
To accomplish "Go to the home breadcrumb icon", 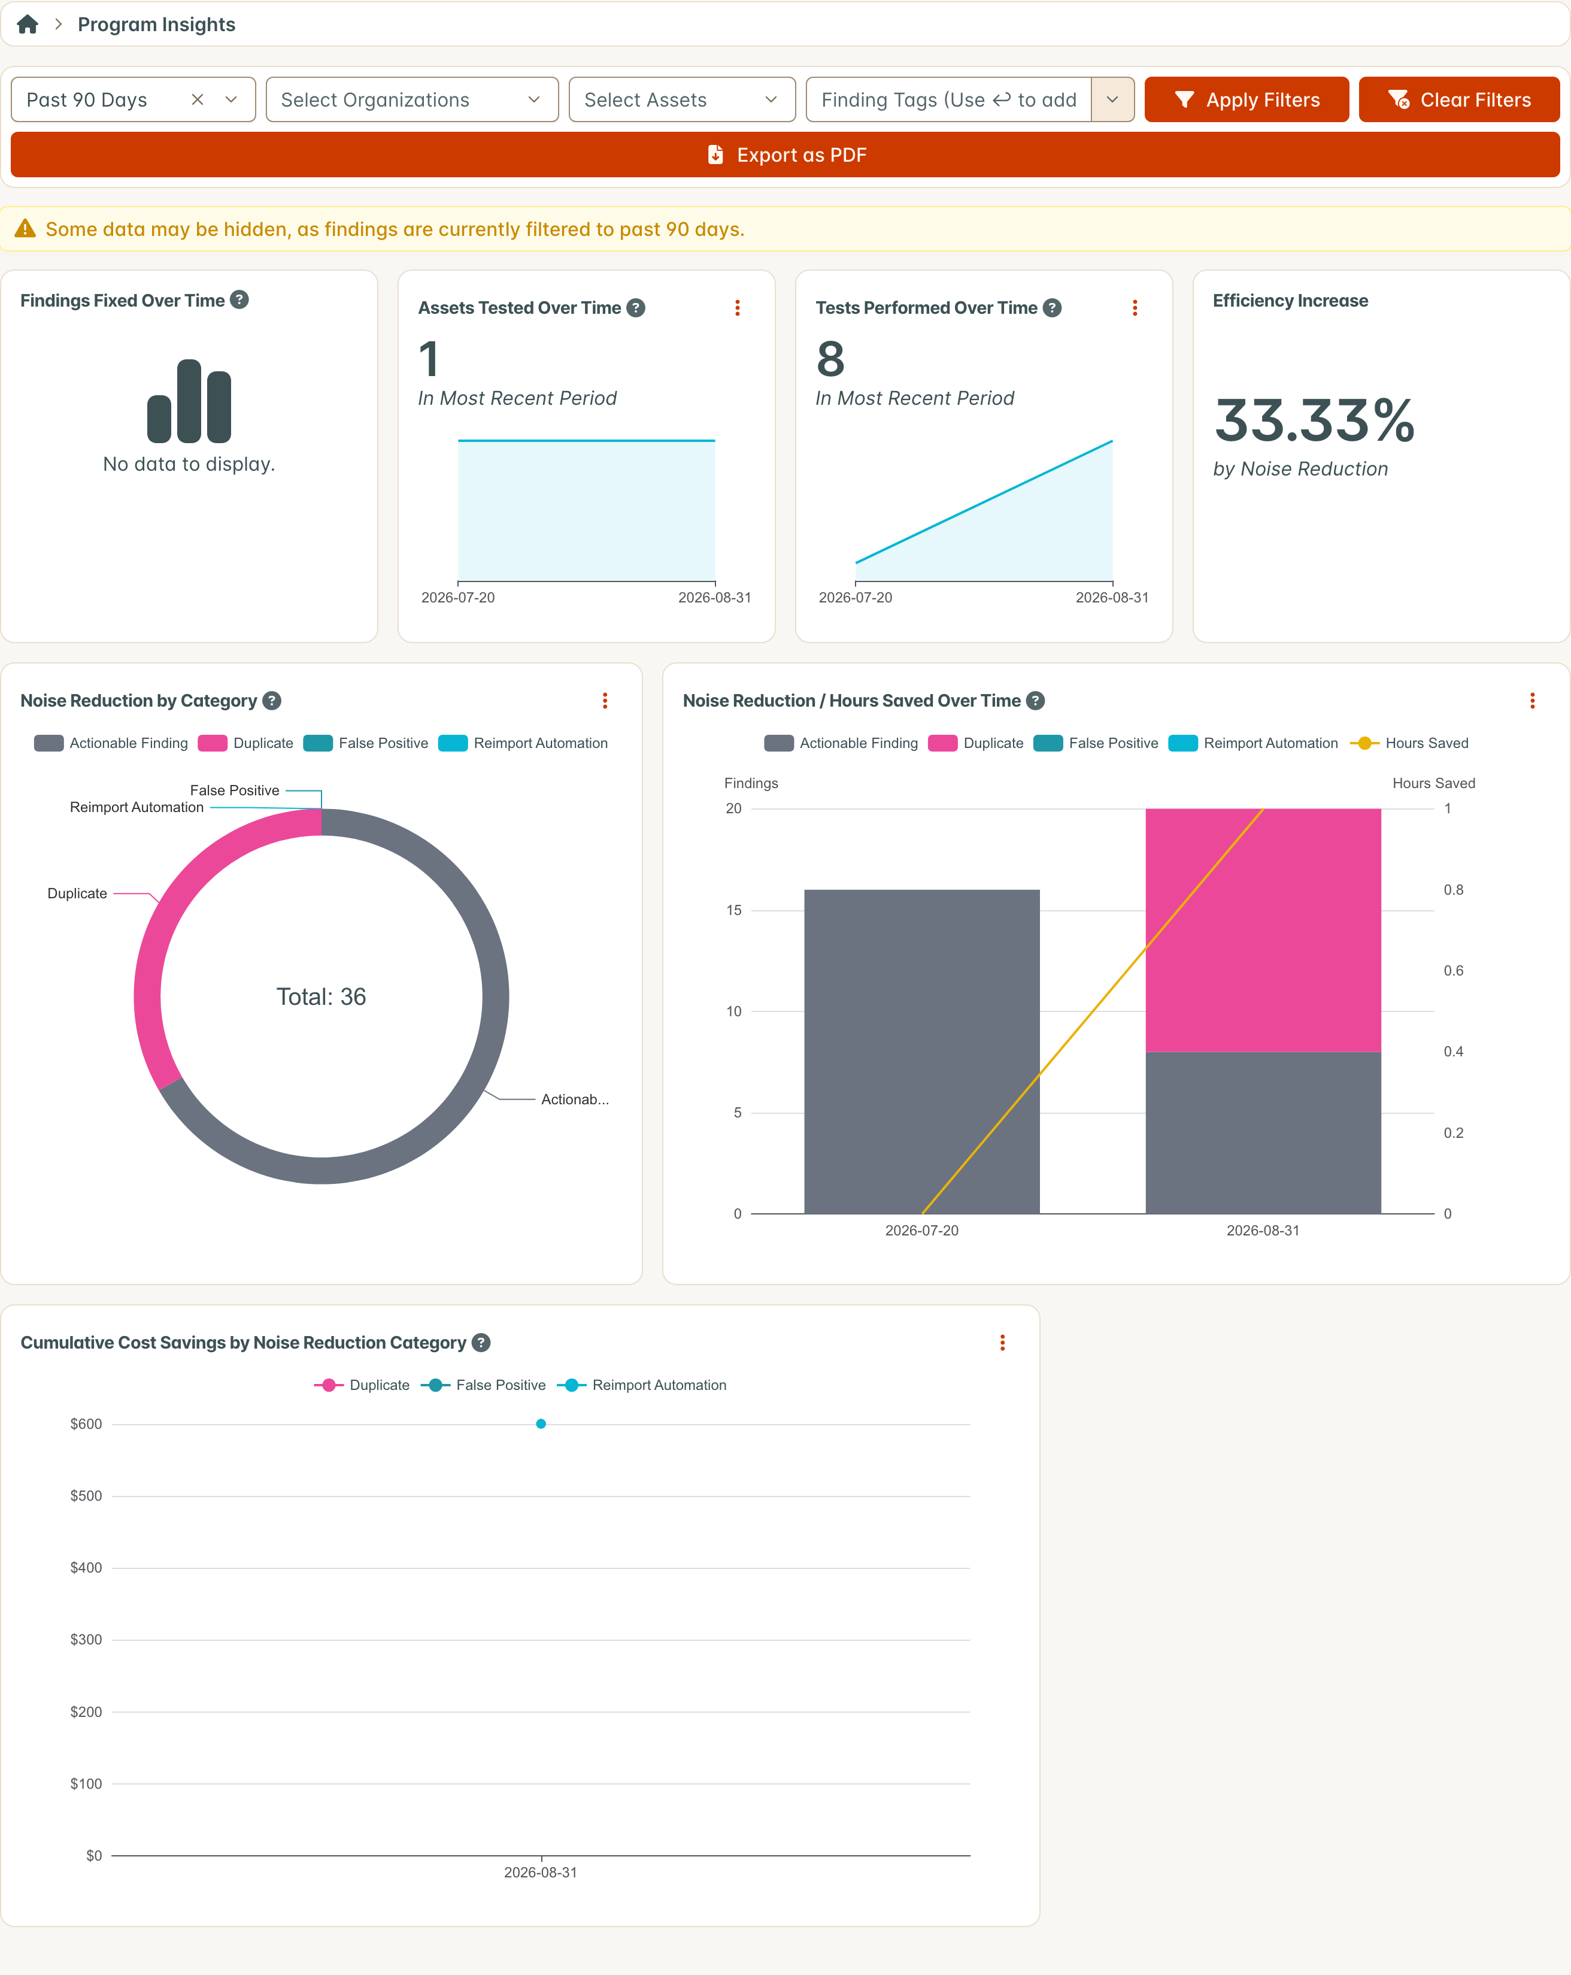I will coord(28,25).
